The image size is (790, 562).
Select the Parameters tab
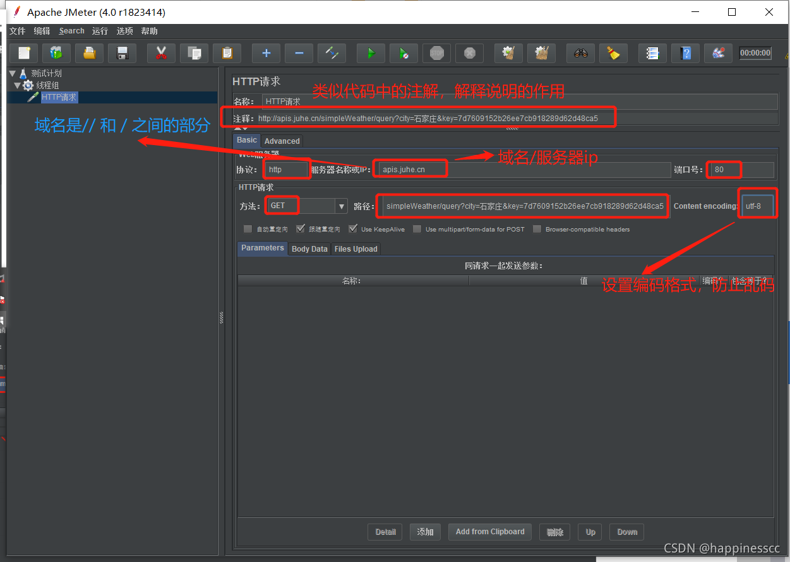coord(263,248)
